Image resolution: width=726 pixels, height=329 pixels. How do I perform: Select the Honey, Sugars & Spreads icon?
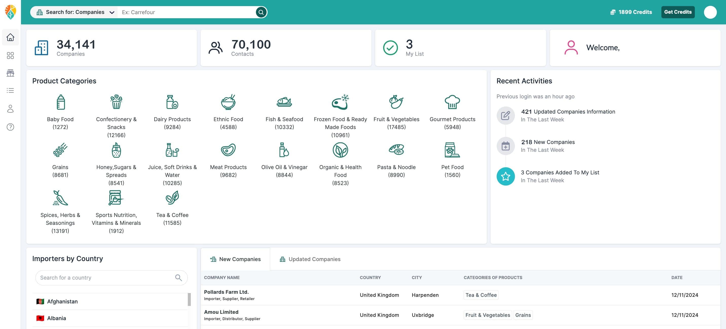(116, 150)
